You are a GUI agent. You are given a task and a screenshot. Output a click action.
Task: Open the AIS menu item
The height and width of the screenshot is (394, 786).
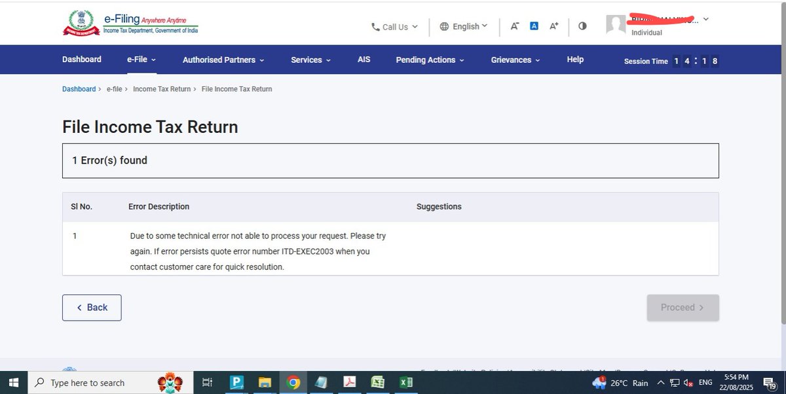tap(364, 60)
